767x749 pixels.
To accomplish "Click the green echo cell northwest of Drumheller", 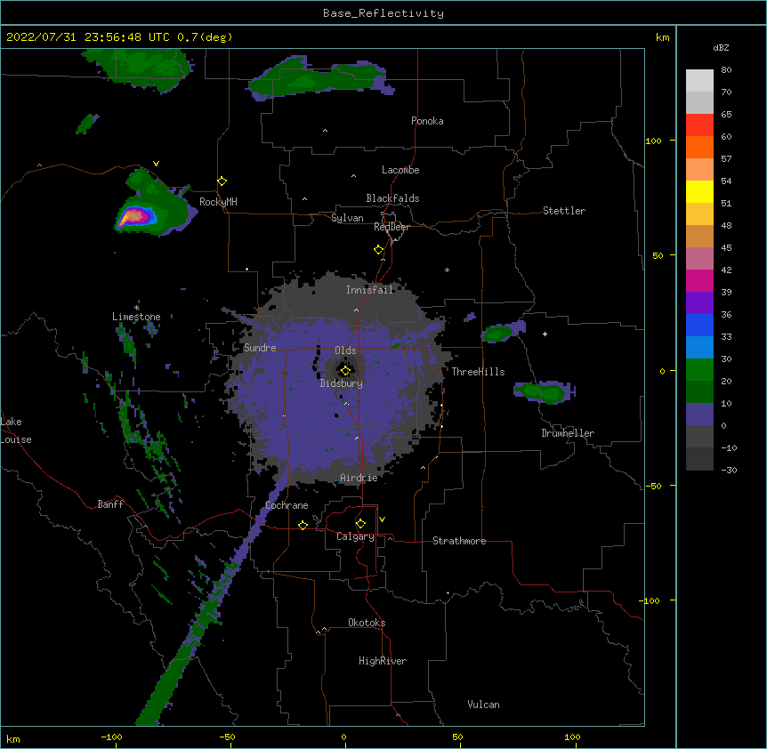I will click(544, 392).
